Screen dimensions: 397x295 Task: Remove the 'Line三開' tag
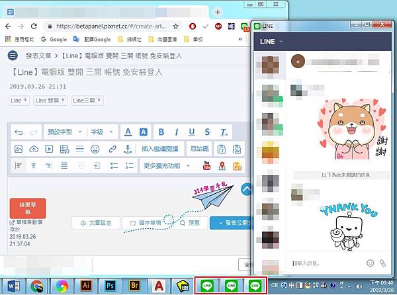(x=99, y=100)
